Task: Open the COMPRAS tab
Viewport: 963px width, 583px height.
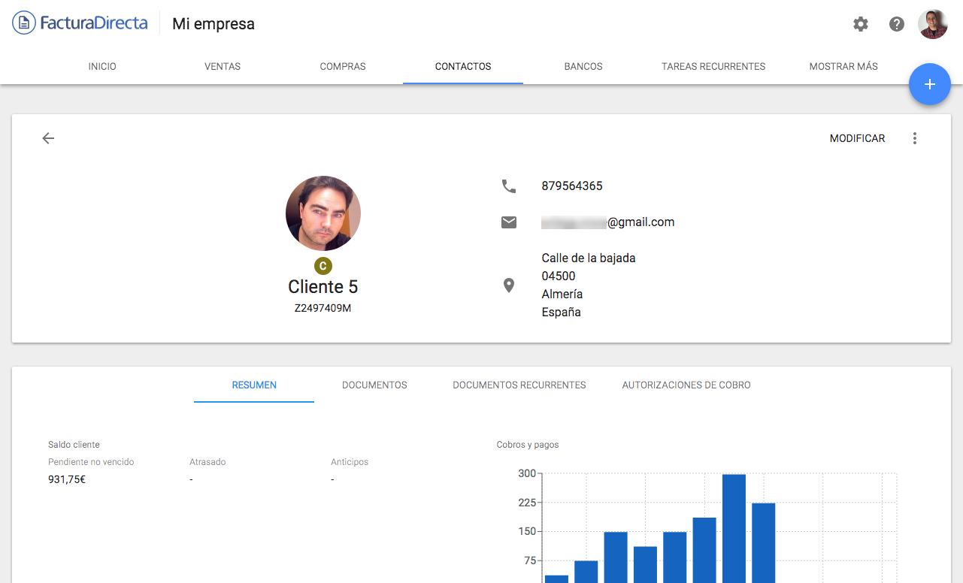Action: [x=343, y=66]
